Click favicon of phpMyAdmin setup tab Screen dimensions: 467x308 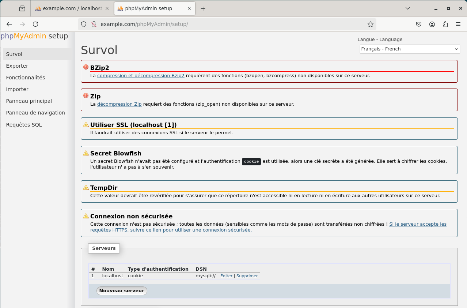pyautogui.click(x=120, y=8)
